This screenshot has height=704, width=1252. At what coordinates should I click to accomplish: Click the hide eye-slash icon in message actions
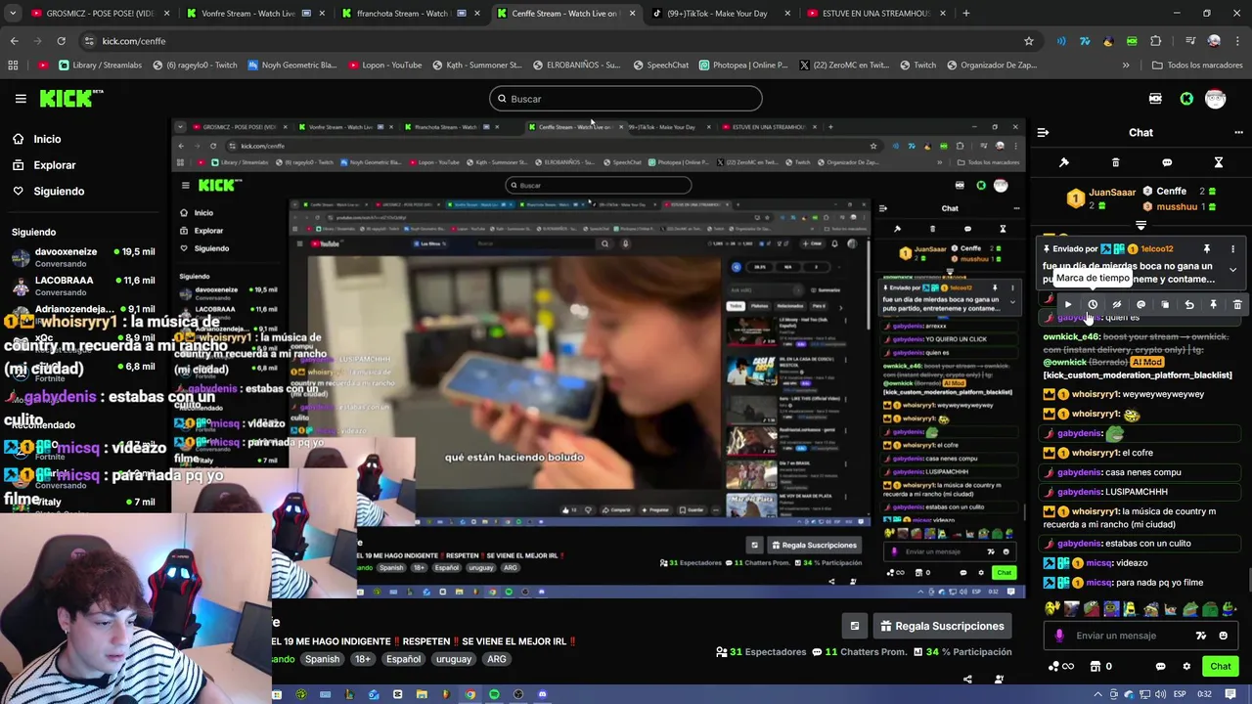coord(1116,305)
